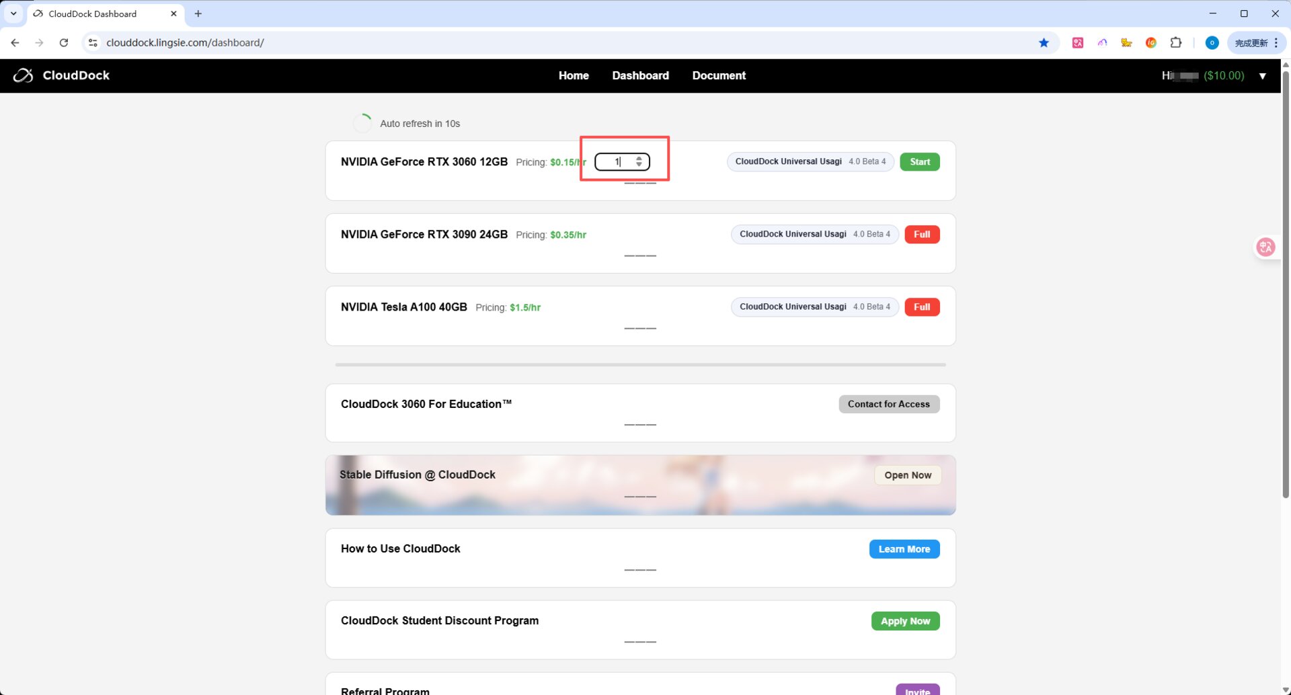Start the RTX 3060 12GB instance

919,162
